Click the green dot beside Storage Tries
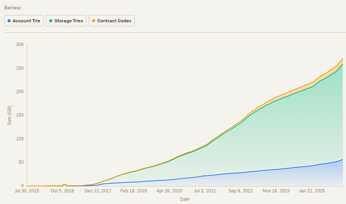Image resolution: width=346 pixels, height=204 pixels. (51, 21)
